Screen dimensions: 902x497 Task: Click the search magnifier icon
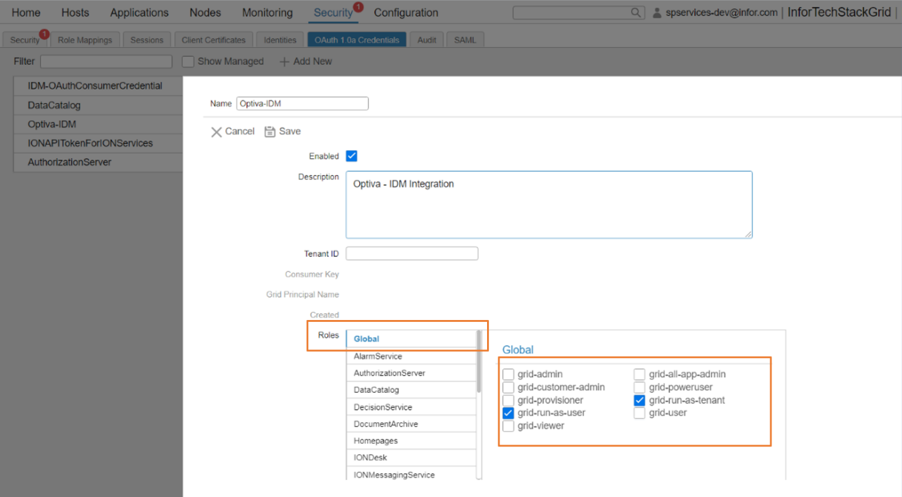tap(633, 12)
